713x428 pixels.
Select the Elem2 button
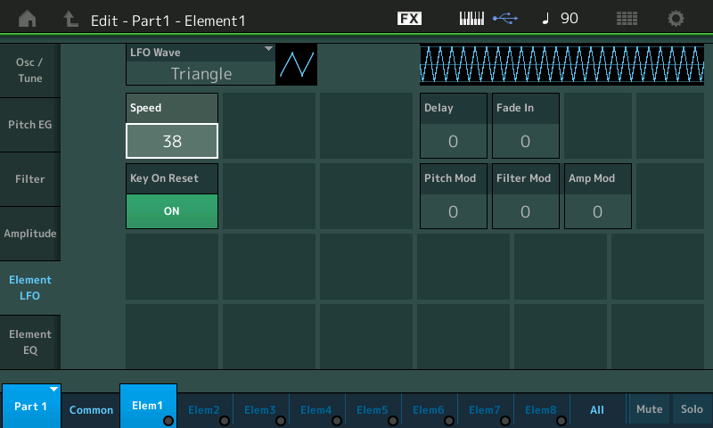click(x=204, y=409)
